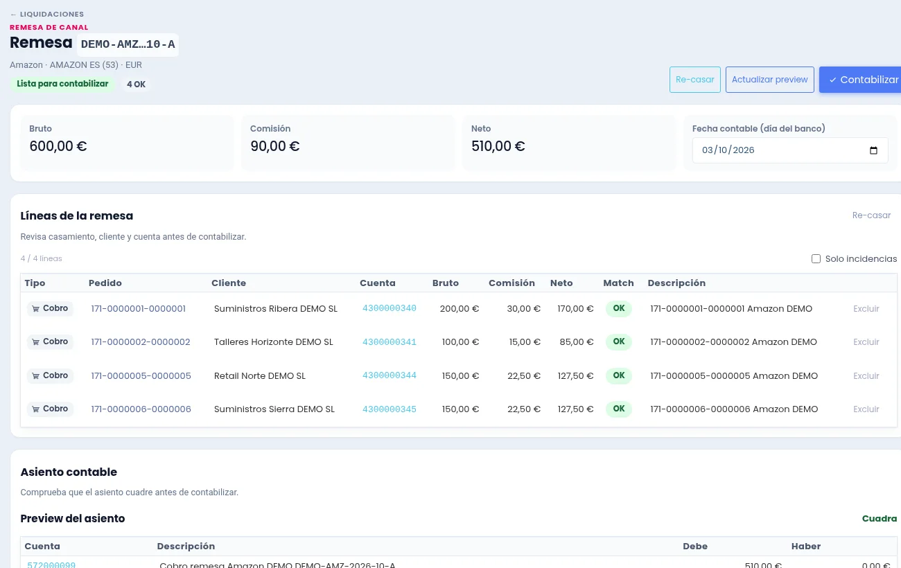Open account 4300000340

390,308
